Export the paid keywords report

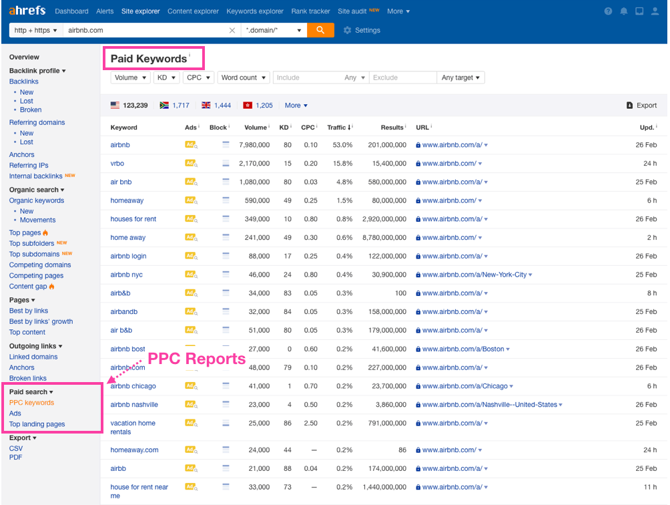641,105
